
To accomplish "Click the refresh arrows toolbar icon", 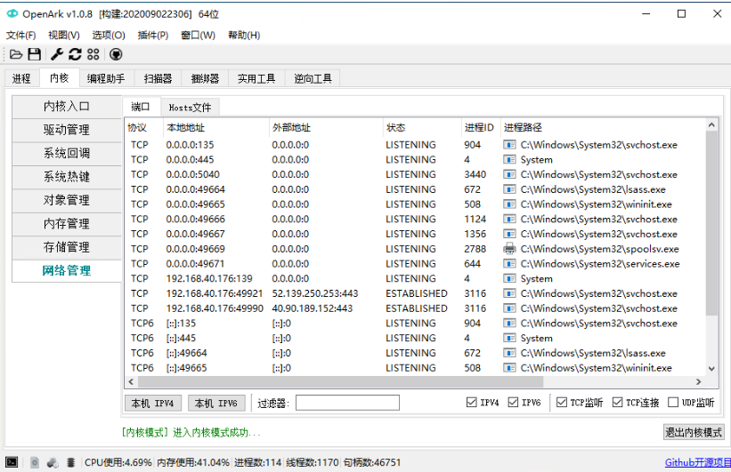I will pyautogui.click(x=75, y=54).
